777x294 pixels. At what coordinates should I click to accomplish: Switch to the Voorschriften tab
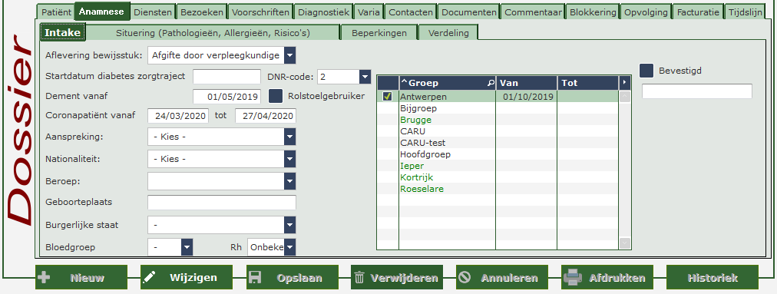(260, 12)
